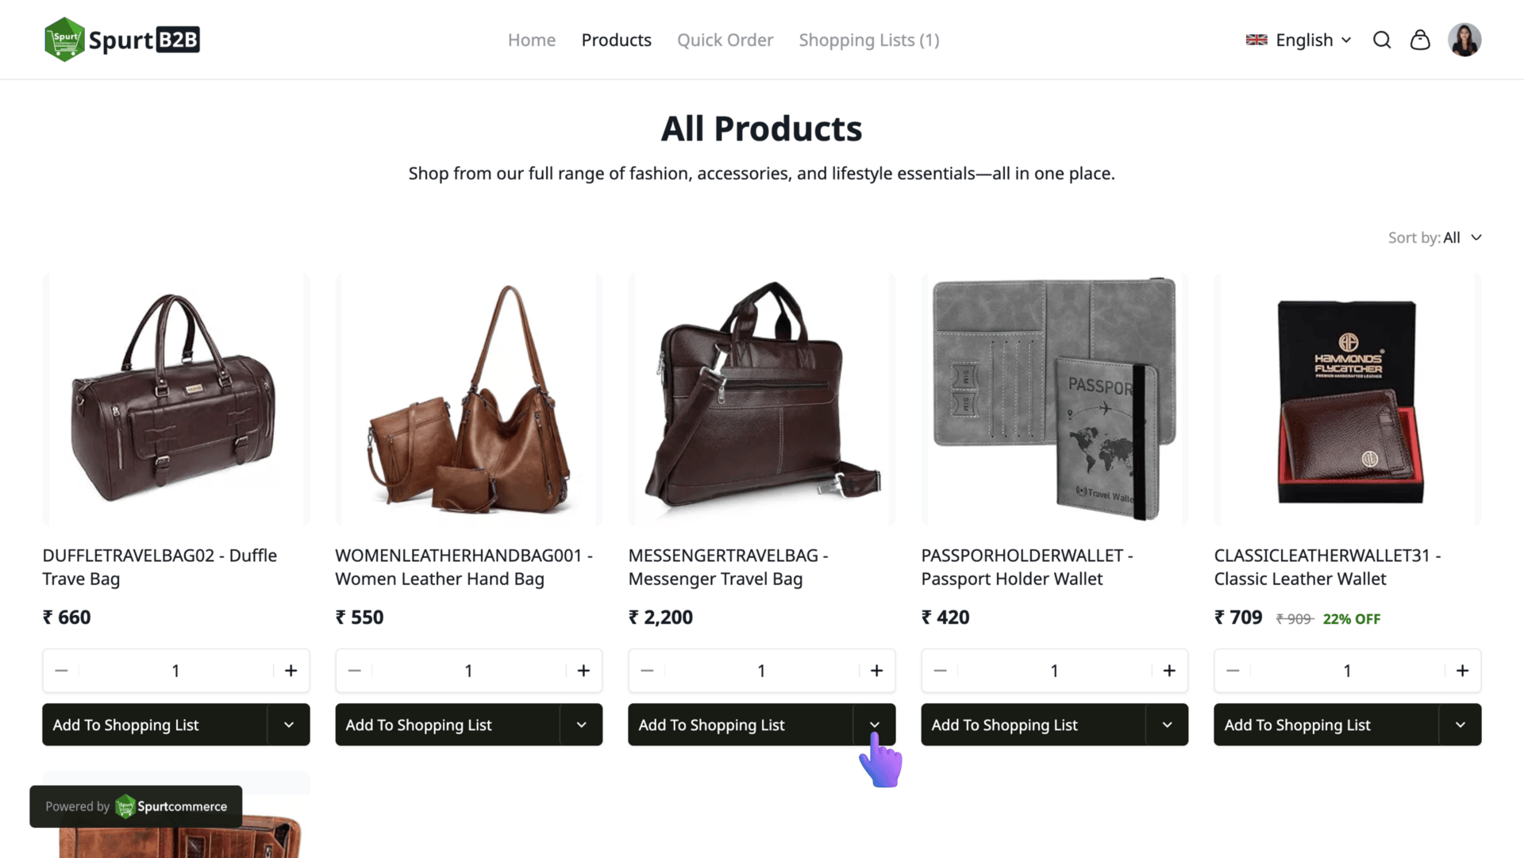Increase quantity for Duffle Travel Bag

point(291,671)
